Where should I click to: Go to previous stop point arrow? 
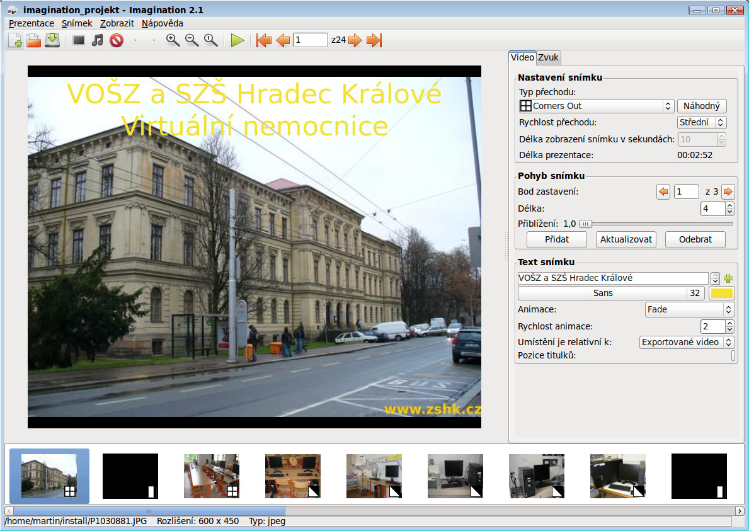[663, 192]
